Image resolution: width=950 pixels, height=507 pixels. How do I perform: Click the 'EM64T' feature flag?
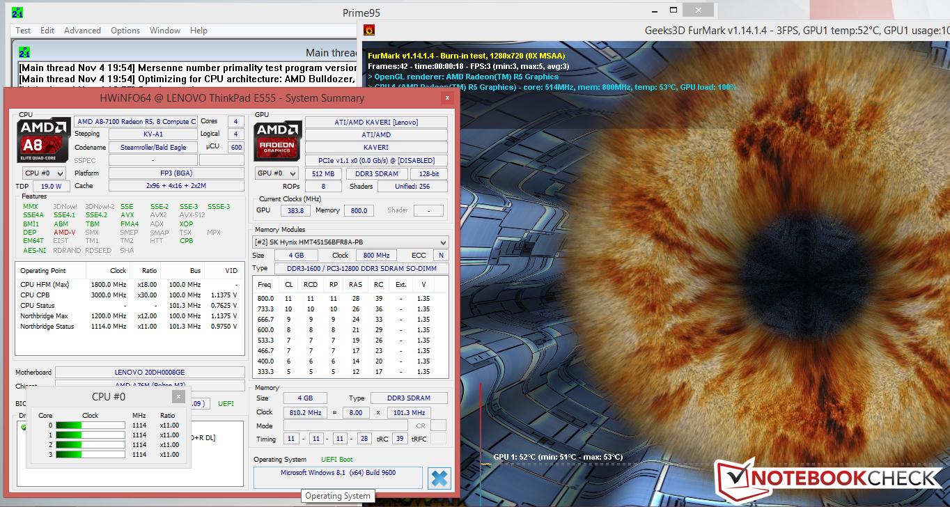pos(33,241)
